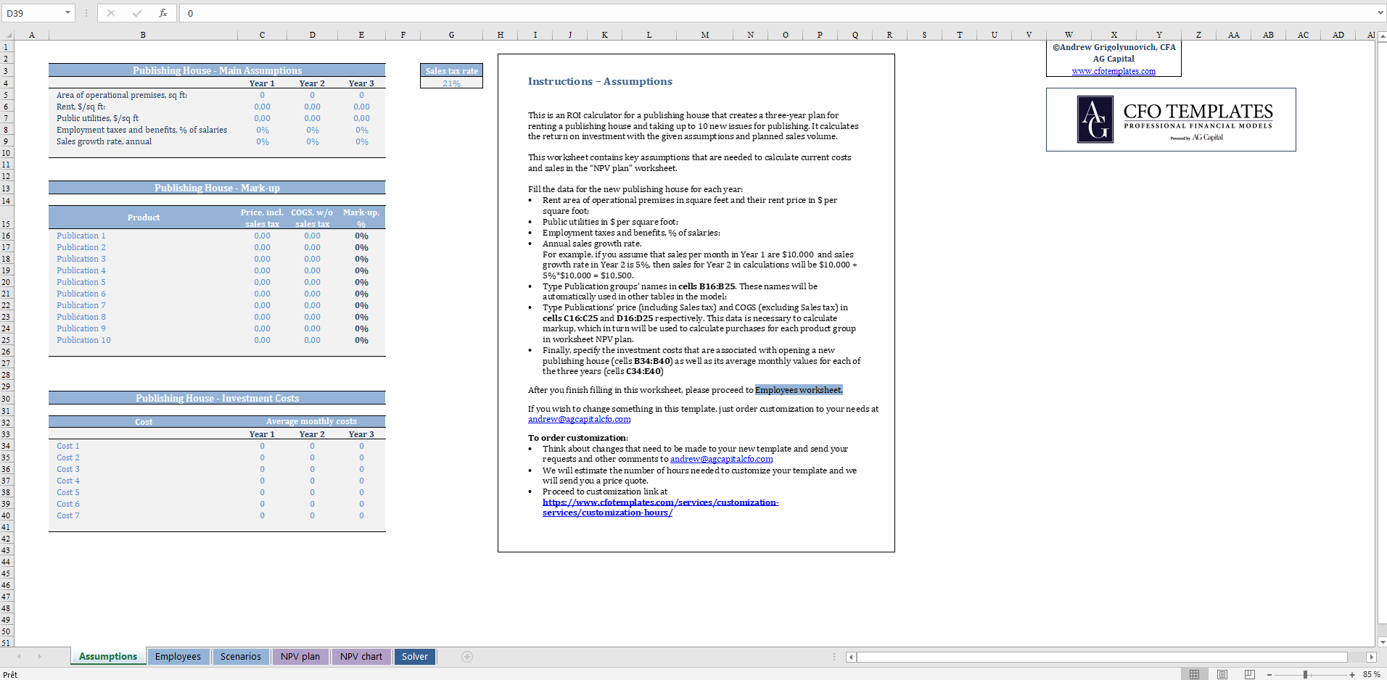Click into the formula bar input
This screenshot has height=680, width=1387.
(x=776, y=13)
